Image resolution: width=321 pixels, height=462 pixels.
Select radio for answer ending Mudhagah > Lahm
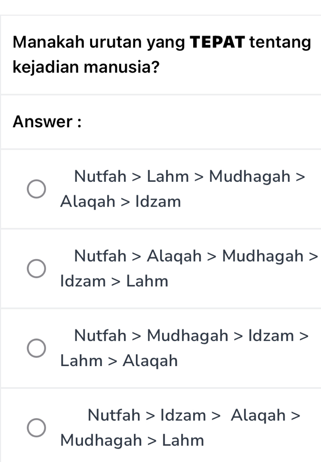tap(36, 428)
